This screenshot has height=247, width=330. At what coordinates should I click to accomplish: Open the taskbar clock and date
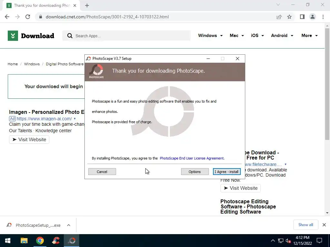pyautogui.click(x=303, y=241)
